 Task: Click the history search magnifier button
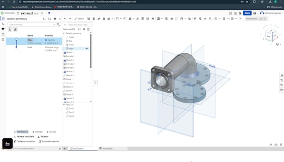point(58,25)
